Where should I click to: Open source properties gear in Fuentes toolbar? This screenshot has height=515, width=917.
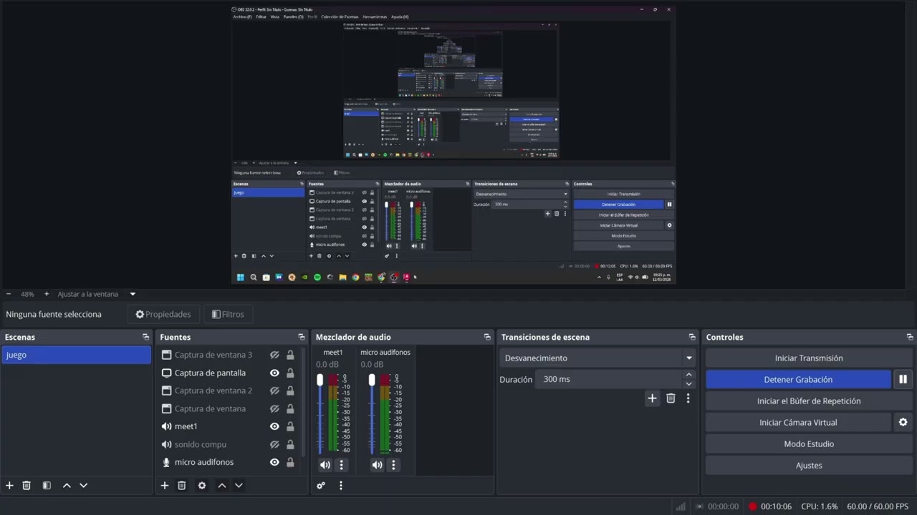tap(202, 485)
